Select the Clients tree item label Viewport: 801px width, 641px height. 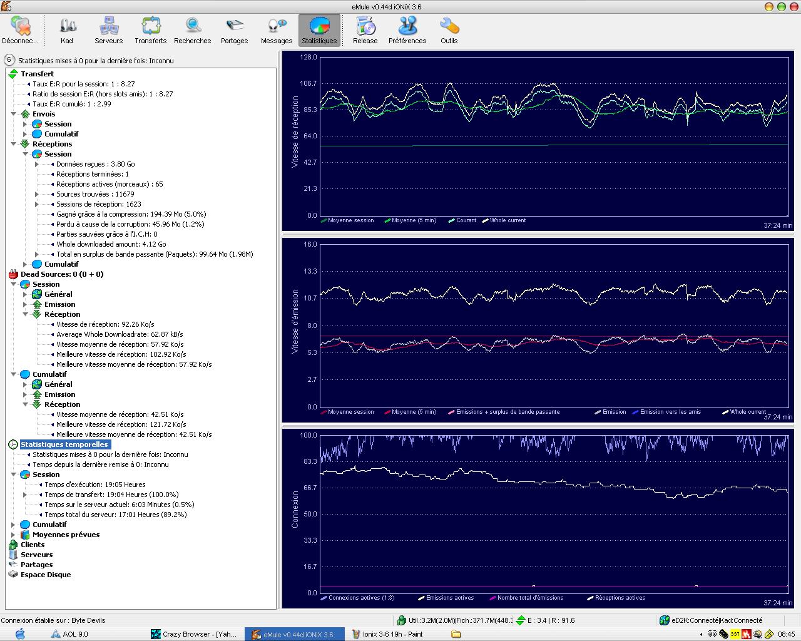point(33,545)
